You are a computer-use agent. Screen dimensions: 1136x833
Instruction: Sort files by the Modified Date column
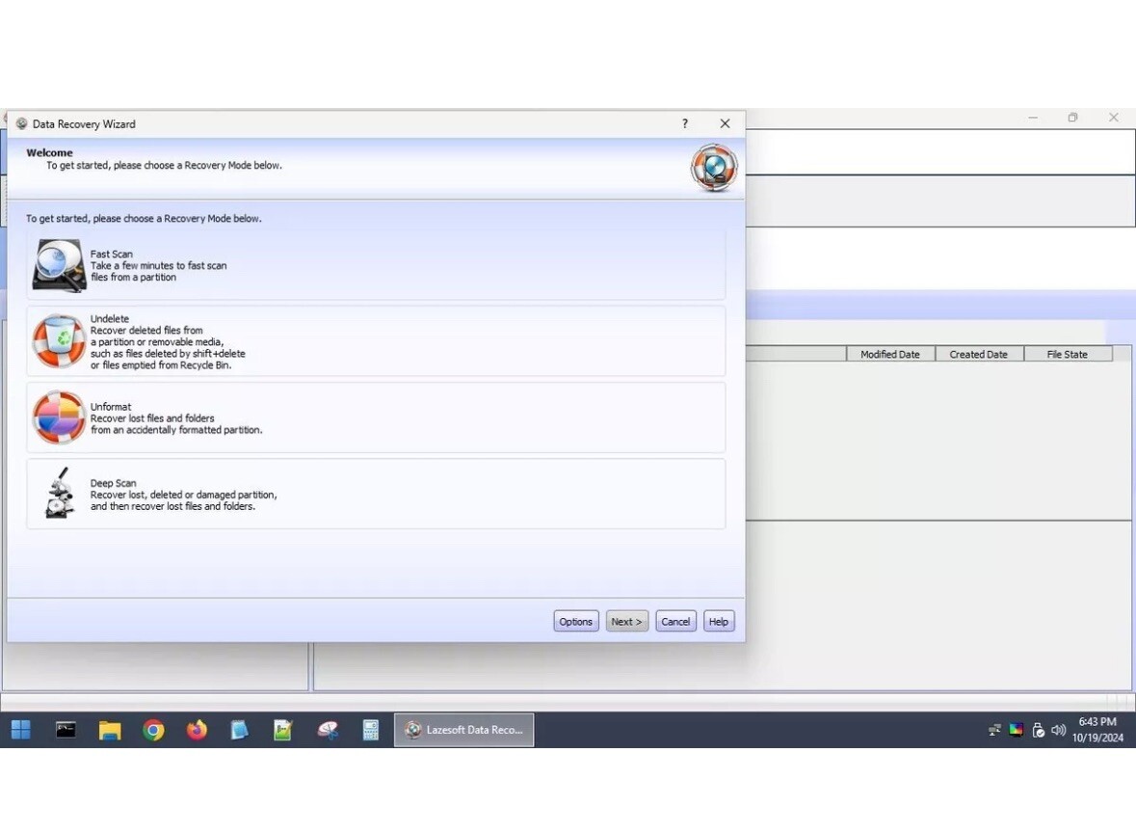coord(889,354)
